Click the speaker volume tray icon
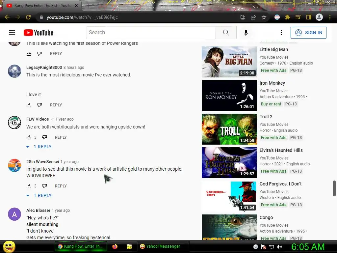The image size is (337, 253). click(x=279, y=247)
